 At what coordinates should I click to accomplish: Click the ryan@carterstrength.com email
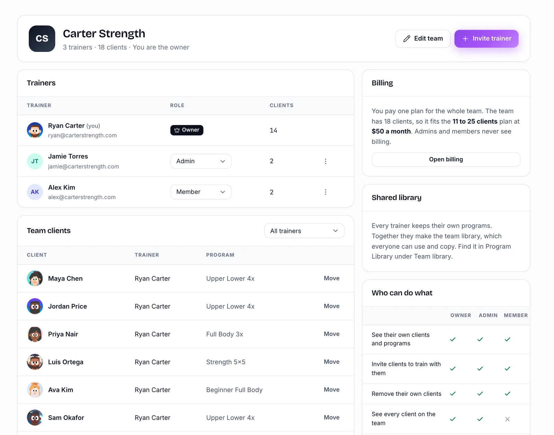82,135
